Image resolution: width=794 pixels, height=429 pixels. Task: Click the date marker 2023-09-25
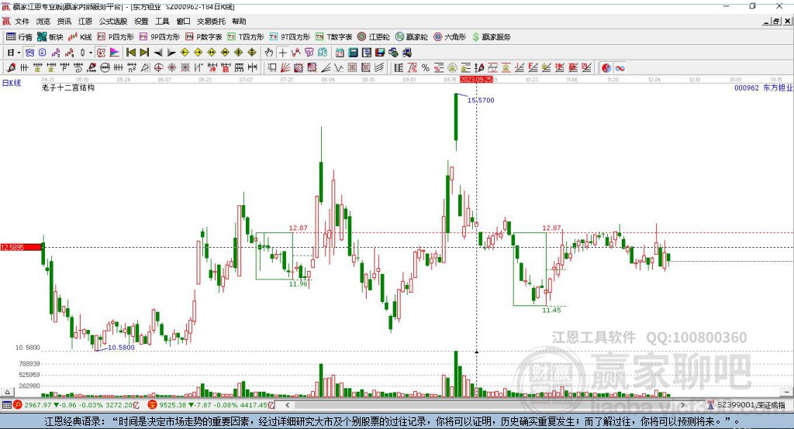476,80
